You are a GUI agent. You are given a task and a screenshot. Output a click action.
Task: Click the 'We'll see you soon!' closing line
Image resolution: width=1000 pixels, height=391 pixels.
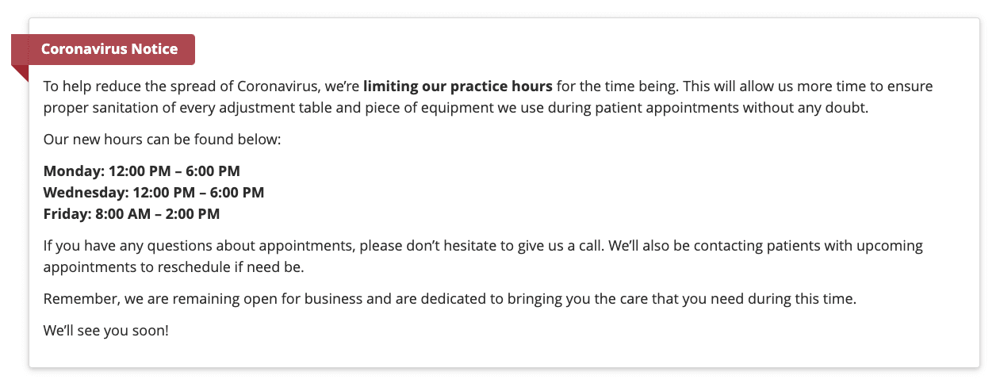tap(106, 330)
